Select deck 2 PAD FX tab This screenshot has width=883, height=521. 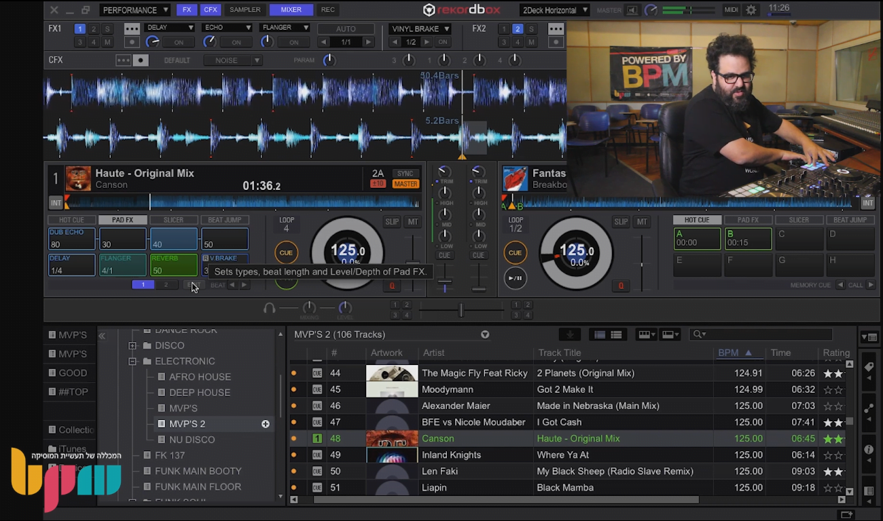point(748,220)
